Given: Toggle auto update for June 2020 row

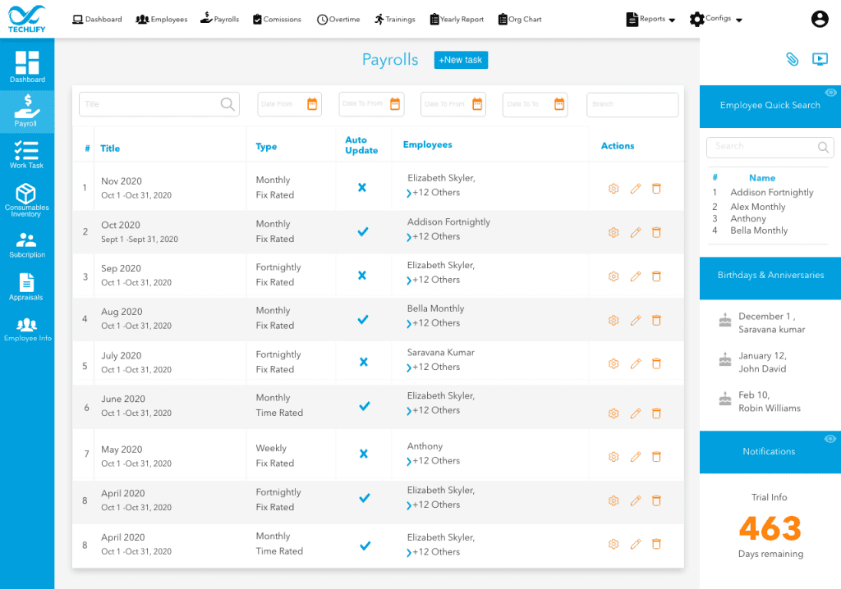Looking at the screenshot, I should [365, 406].
